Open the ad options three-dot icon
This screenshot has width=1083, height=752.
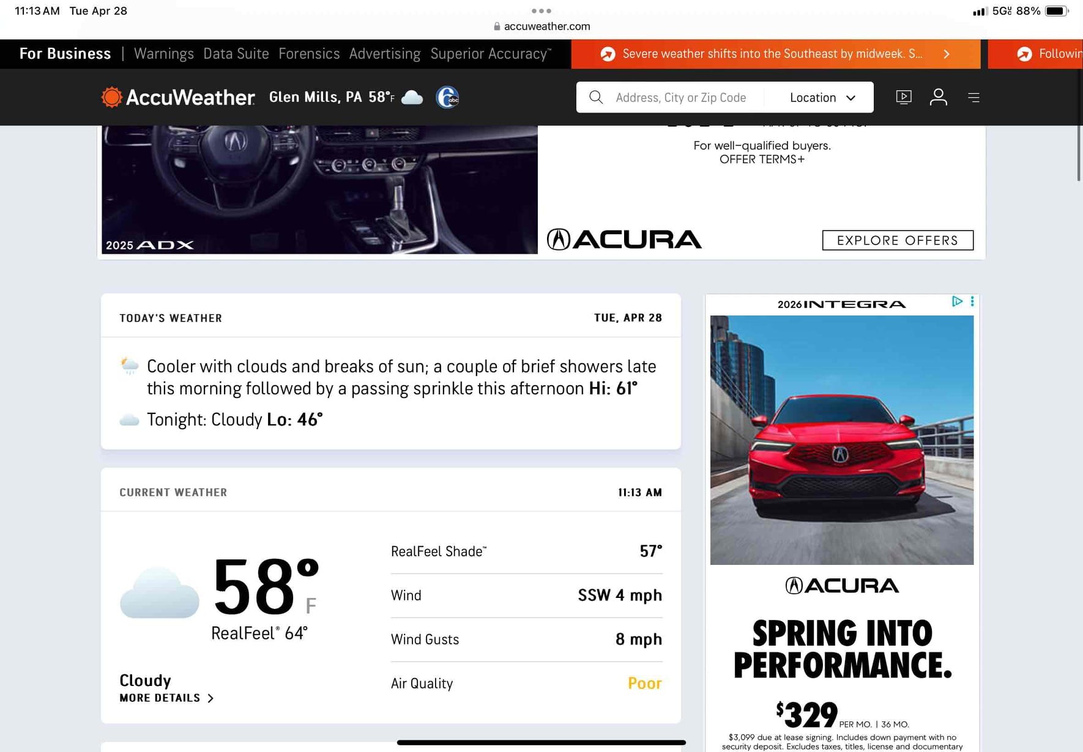(x=972, y=301)
